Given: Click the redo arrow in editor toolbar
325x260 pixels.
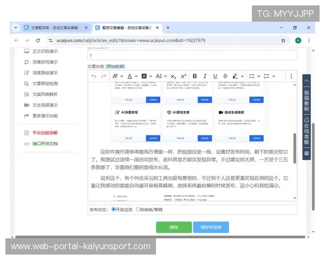Looking at the screenshot, I should tap(103, 76).
